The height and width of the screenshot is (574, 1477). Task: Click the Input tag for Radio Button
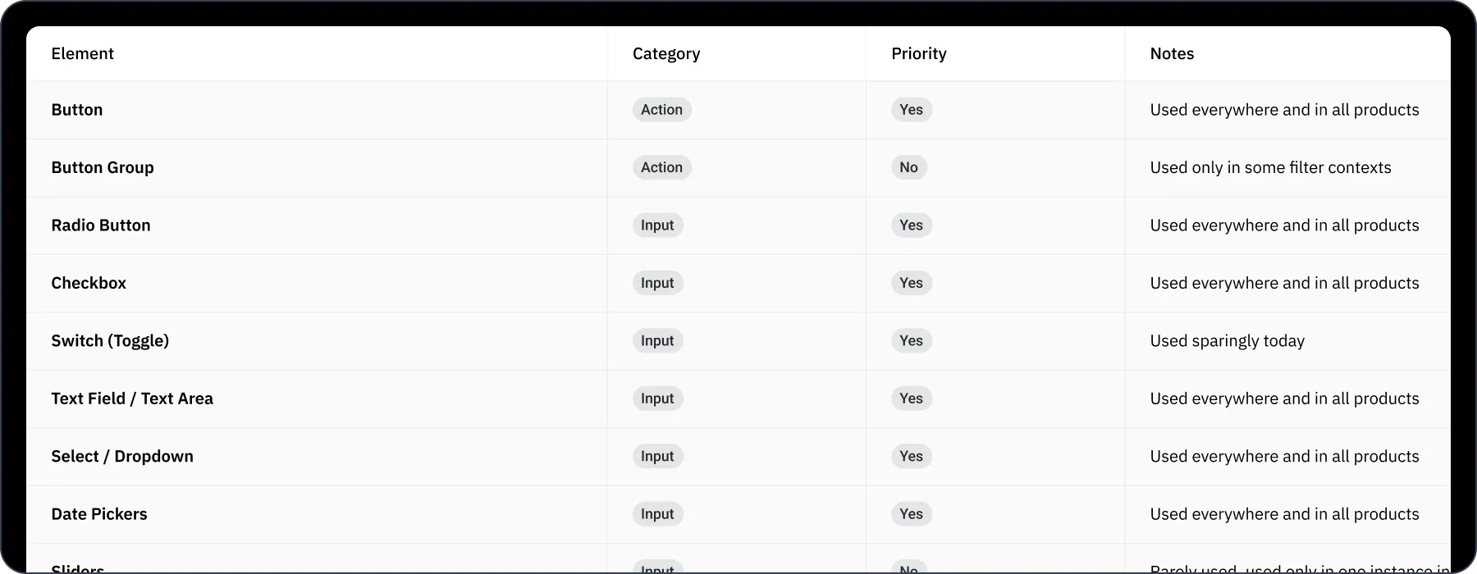coord(657,225)
